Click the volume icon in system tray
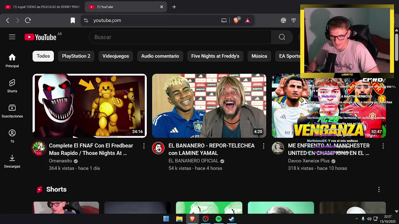Viewport: 399px width, 224px height. tap(369, 219)
